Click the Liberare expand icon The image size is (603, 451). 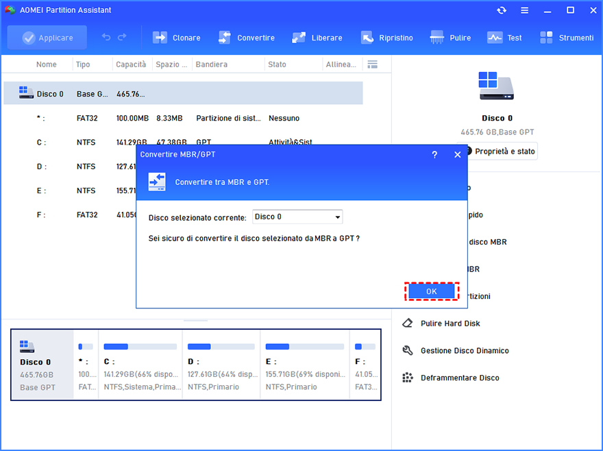[299, 38]
